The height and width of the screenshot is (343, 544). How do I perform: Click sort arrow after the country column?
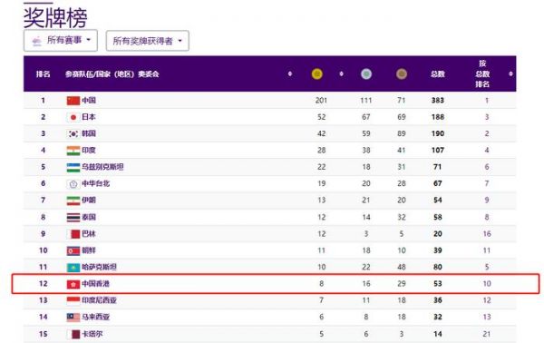(290, 73)
